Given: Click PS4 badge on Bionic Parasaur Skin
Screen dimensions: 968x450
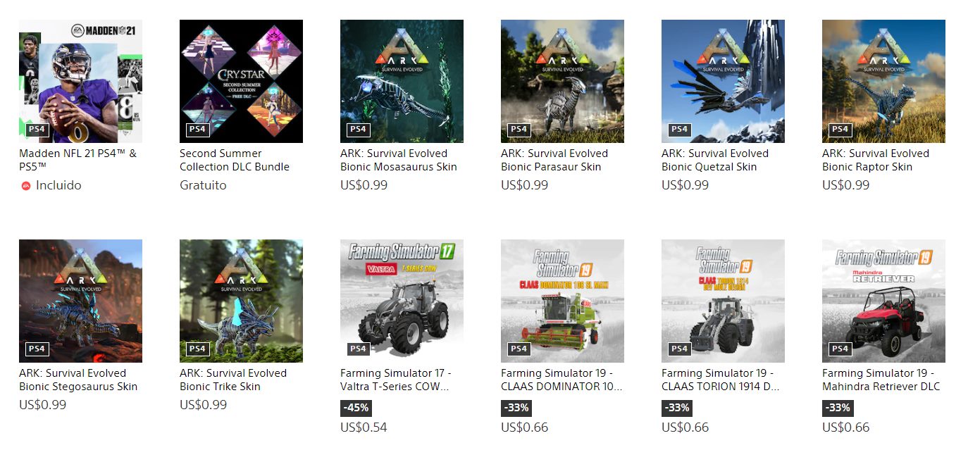Looking at the screenshot, I should (x=519, y=130).
